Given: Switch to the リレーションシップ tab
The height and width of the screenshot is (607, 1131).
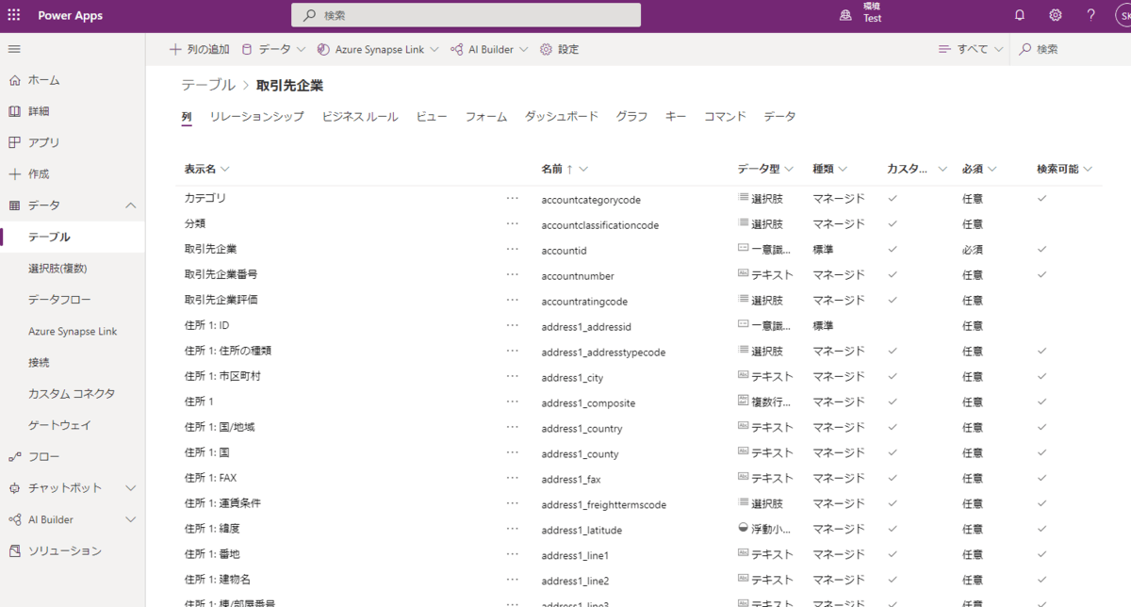Looking at the screenshot, I should click(256, 117).
